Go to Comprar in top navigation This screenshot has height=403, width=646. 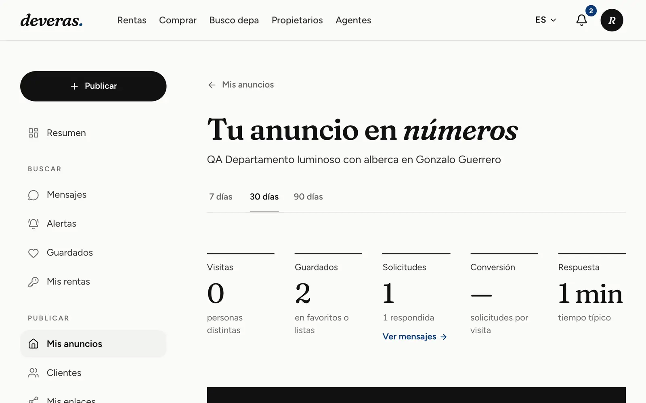(178, 20)
